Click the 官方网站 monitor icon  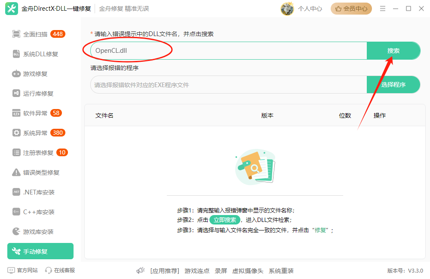pos(11,270)
